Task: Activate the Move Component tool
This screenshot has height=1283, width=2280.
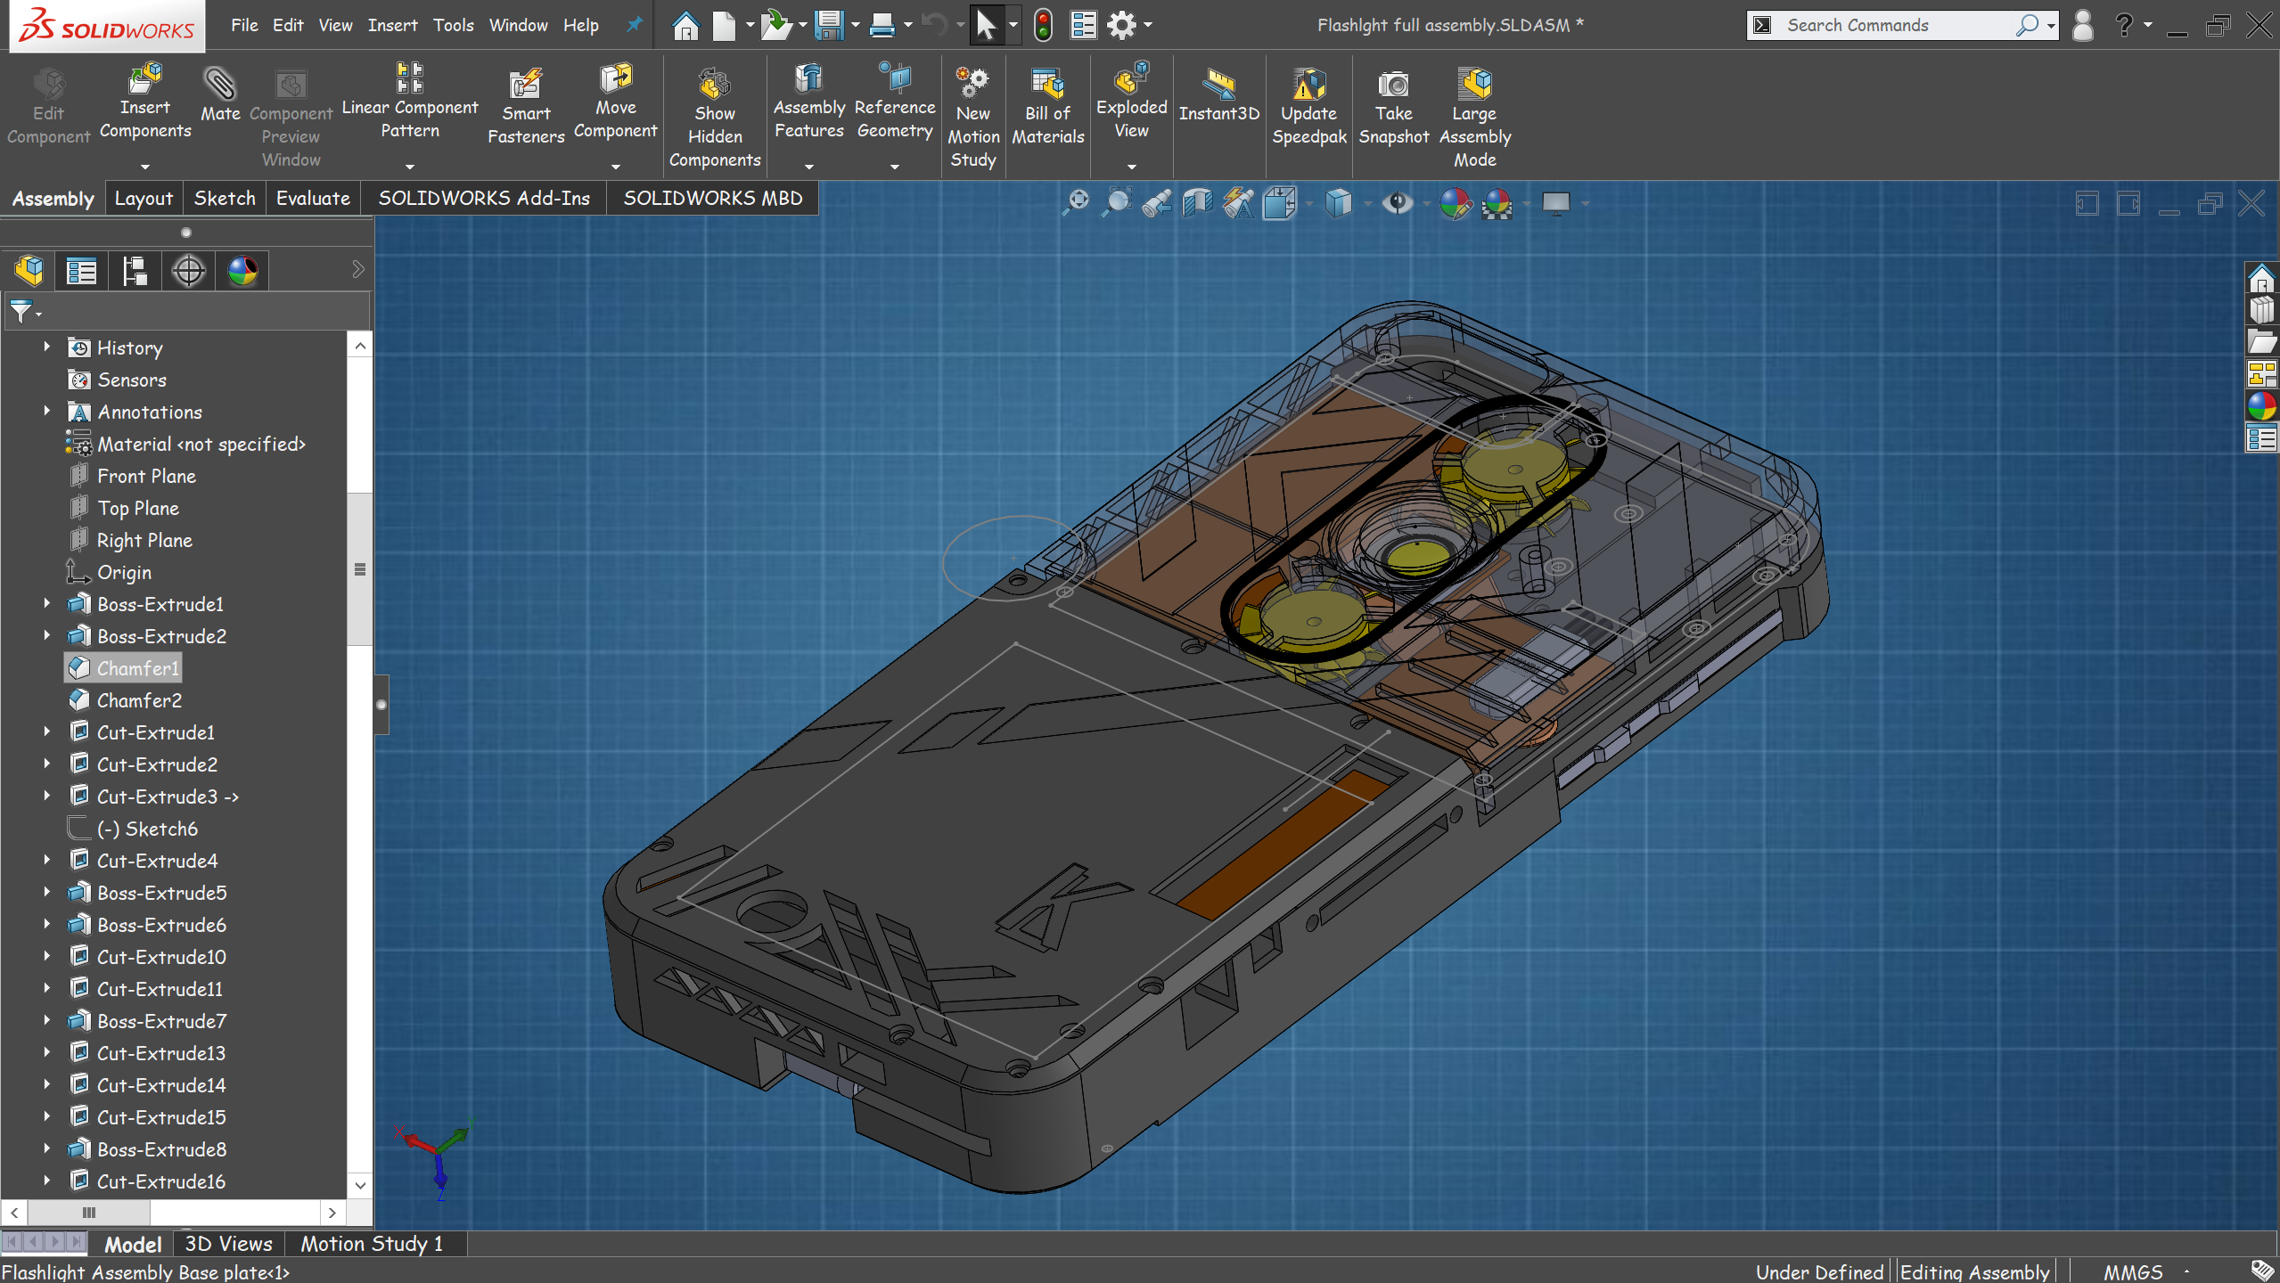Action: click(x=615, y=100)
